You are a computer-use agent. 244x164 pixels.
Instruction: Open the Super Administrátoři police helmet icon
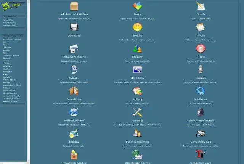[201, 112]
